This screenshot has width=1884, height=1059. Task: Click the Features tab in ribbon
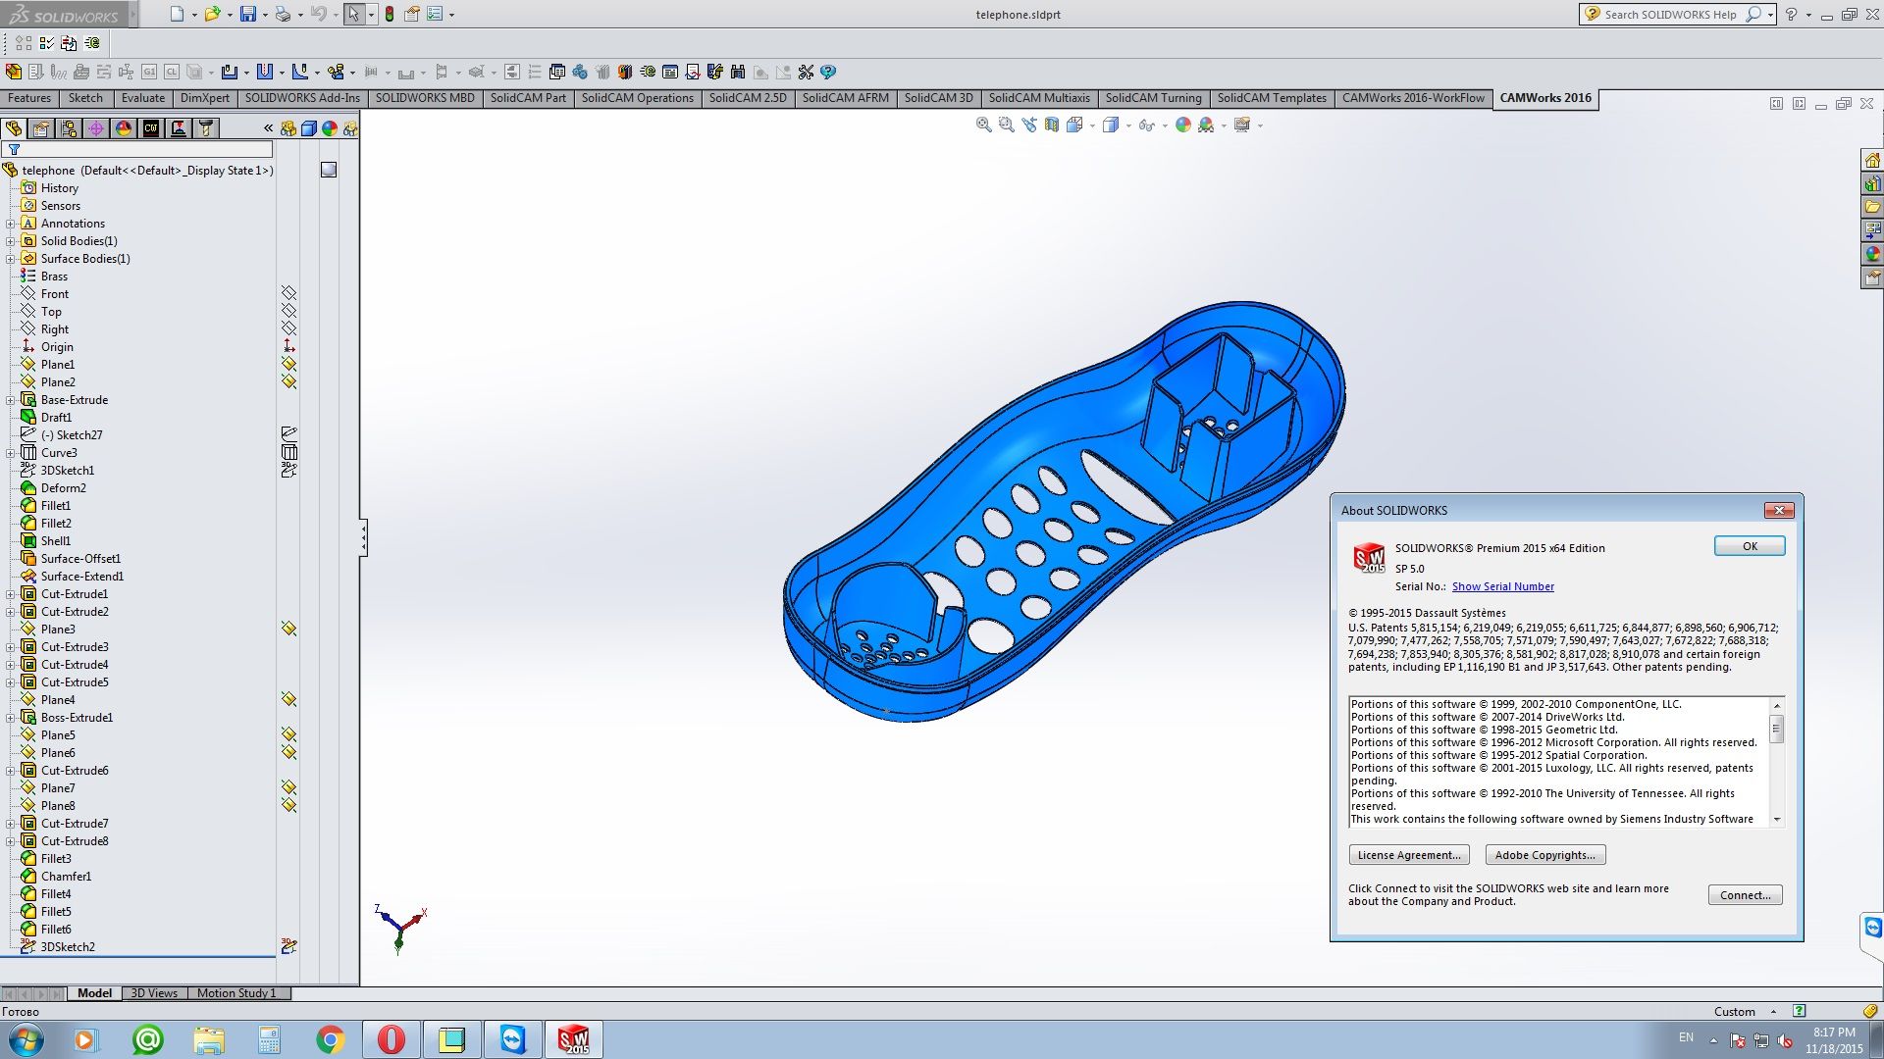coord(28,97)
